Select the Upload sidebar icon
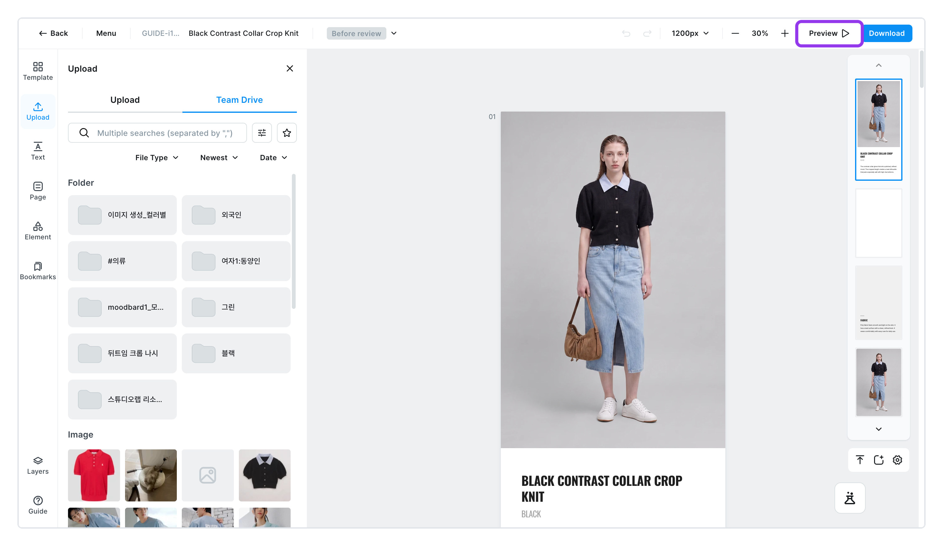Image resolution: width=943 pixels, height=546 pixels. 38,111
